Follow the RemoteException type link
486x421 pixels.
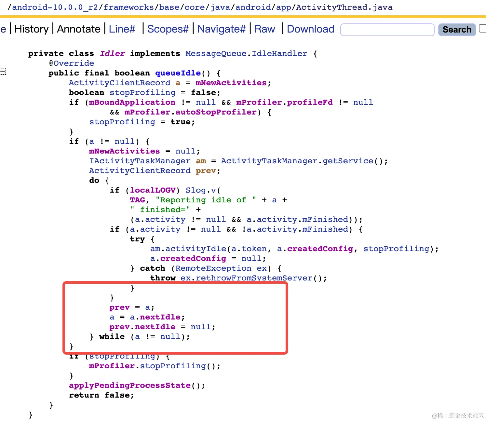(x=213, y=268)
